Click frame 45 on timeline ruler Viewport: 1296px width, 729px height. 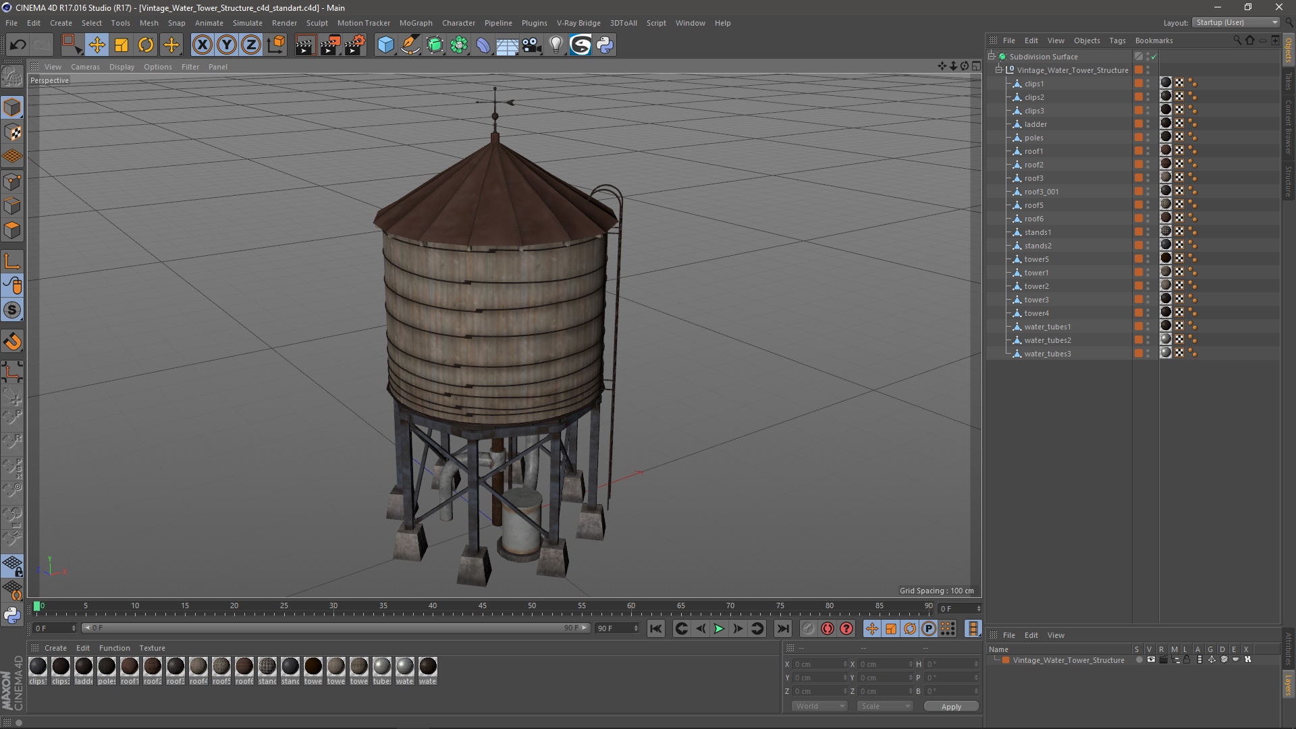[x=482, y=606]
